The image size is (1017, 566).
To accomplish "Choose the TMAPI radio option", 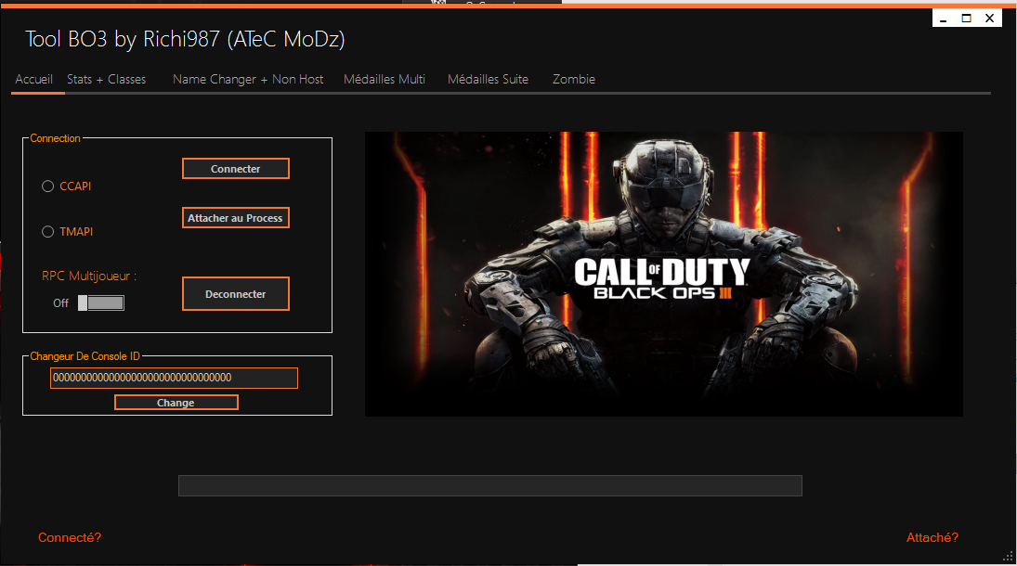I will pos(48,231).
